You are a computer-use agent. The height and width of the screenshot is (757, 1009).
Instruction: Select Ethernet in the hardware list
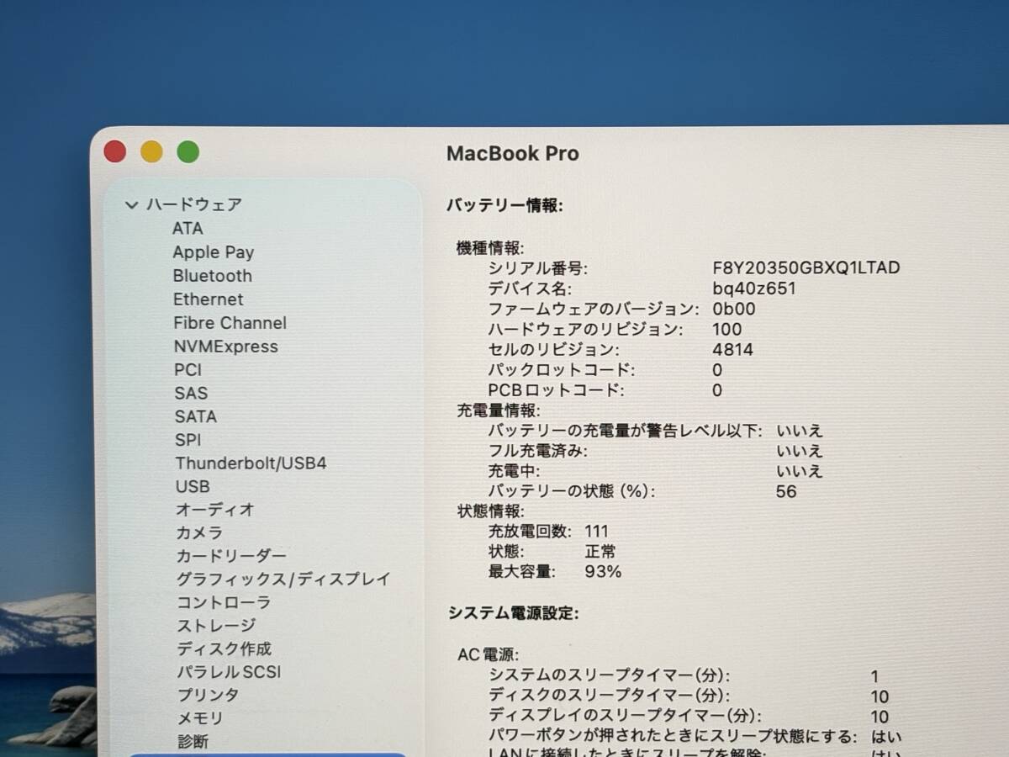[209, 299]
